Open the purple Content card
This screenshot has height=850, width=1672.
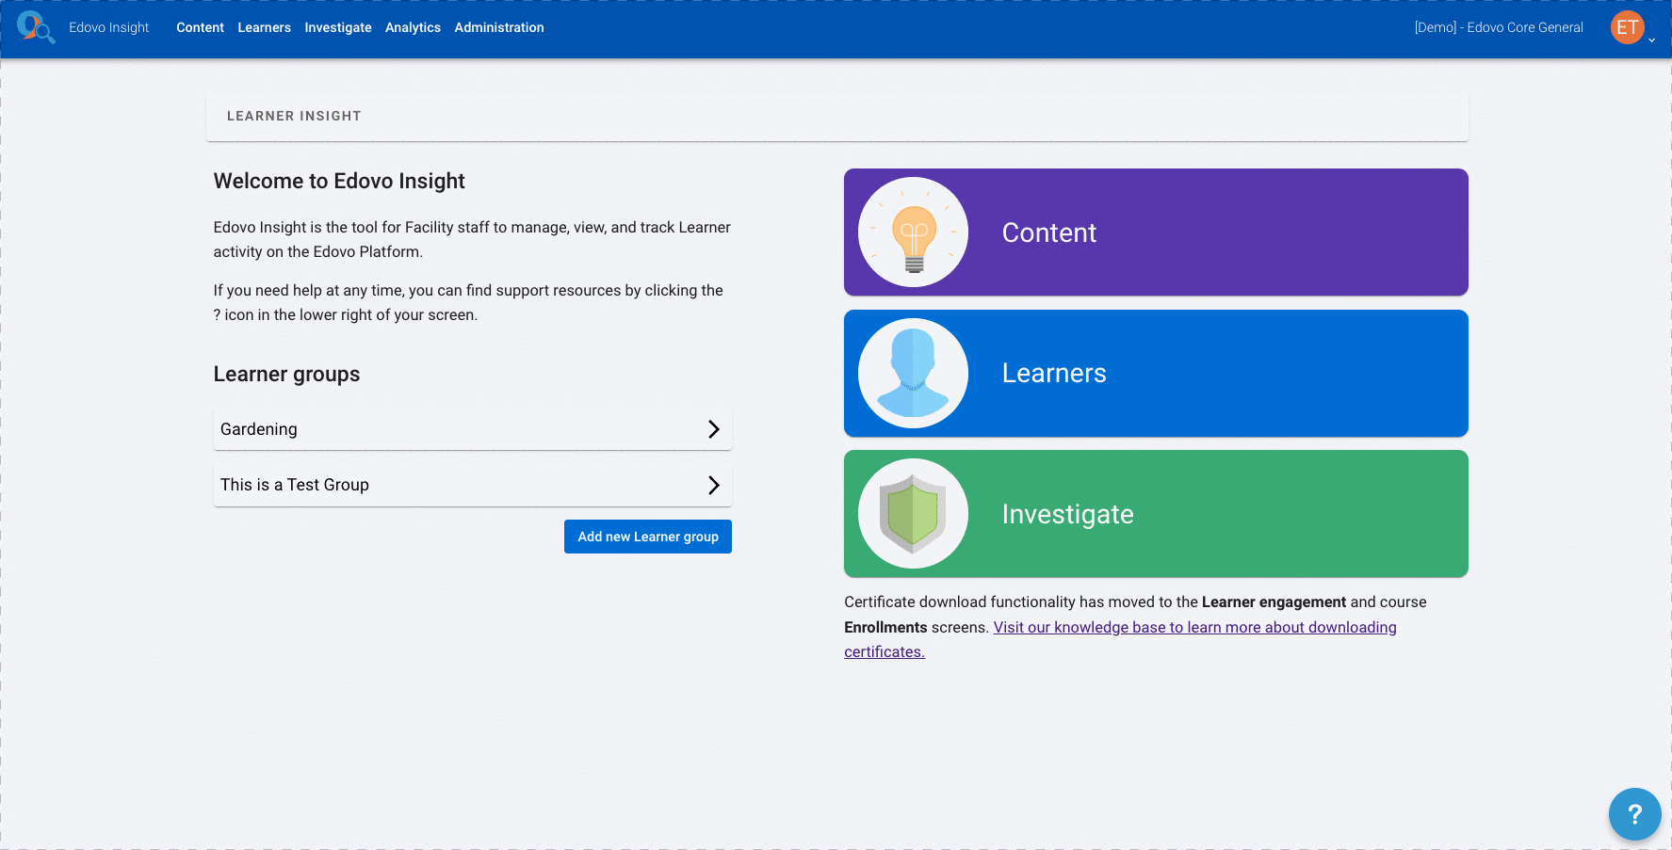point(1156,233)
